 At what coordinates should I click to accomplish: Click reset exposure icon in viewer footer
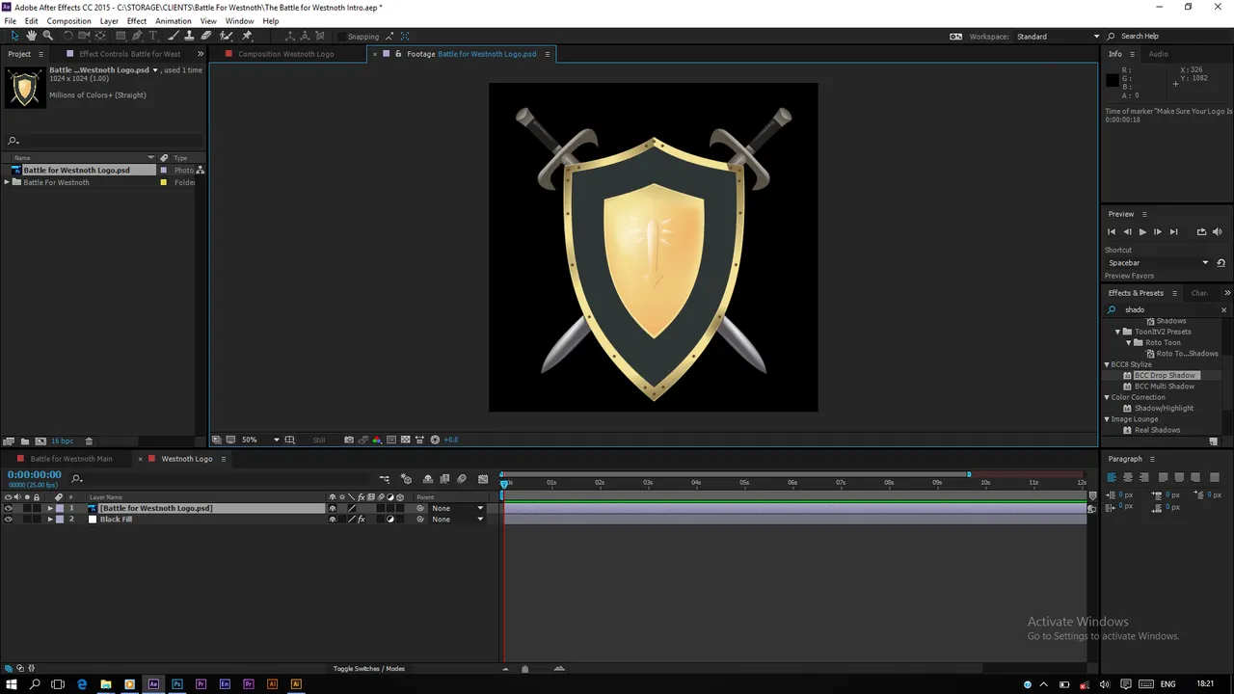point(435,440)
